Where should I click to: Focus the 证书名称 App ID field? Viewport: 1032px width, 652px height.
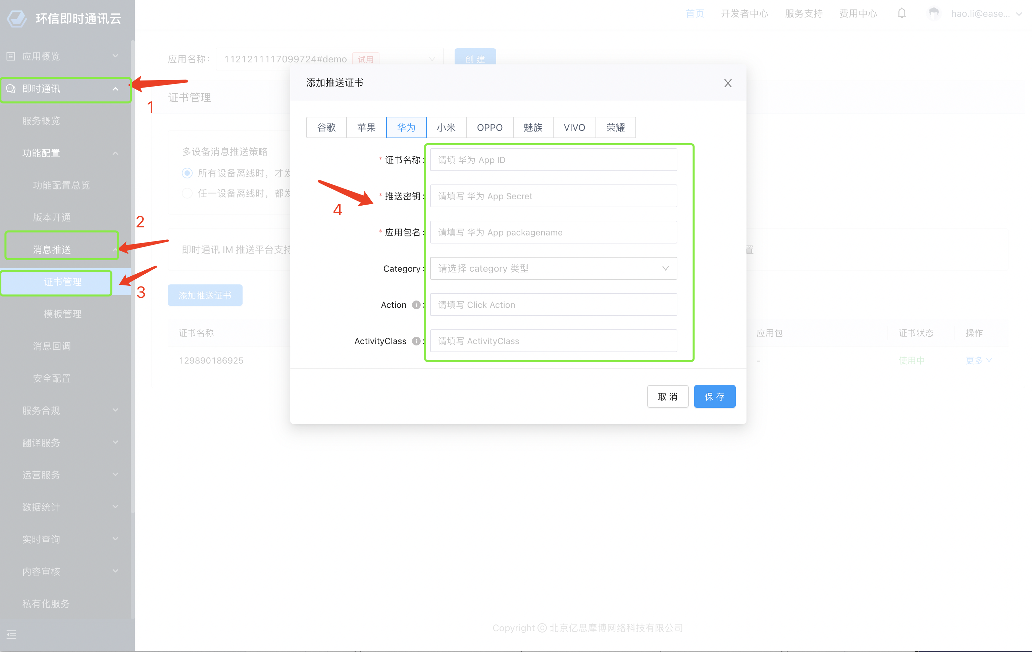[x=553, y=160]
